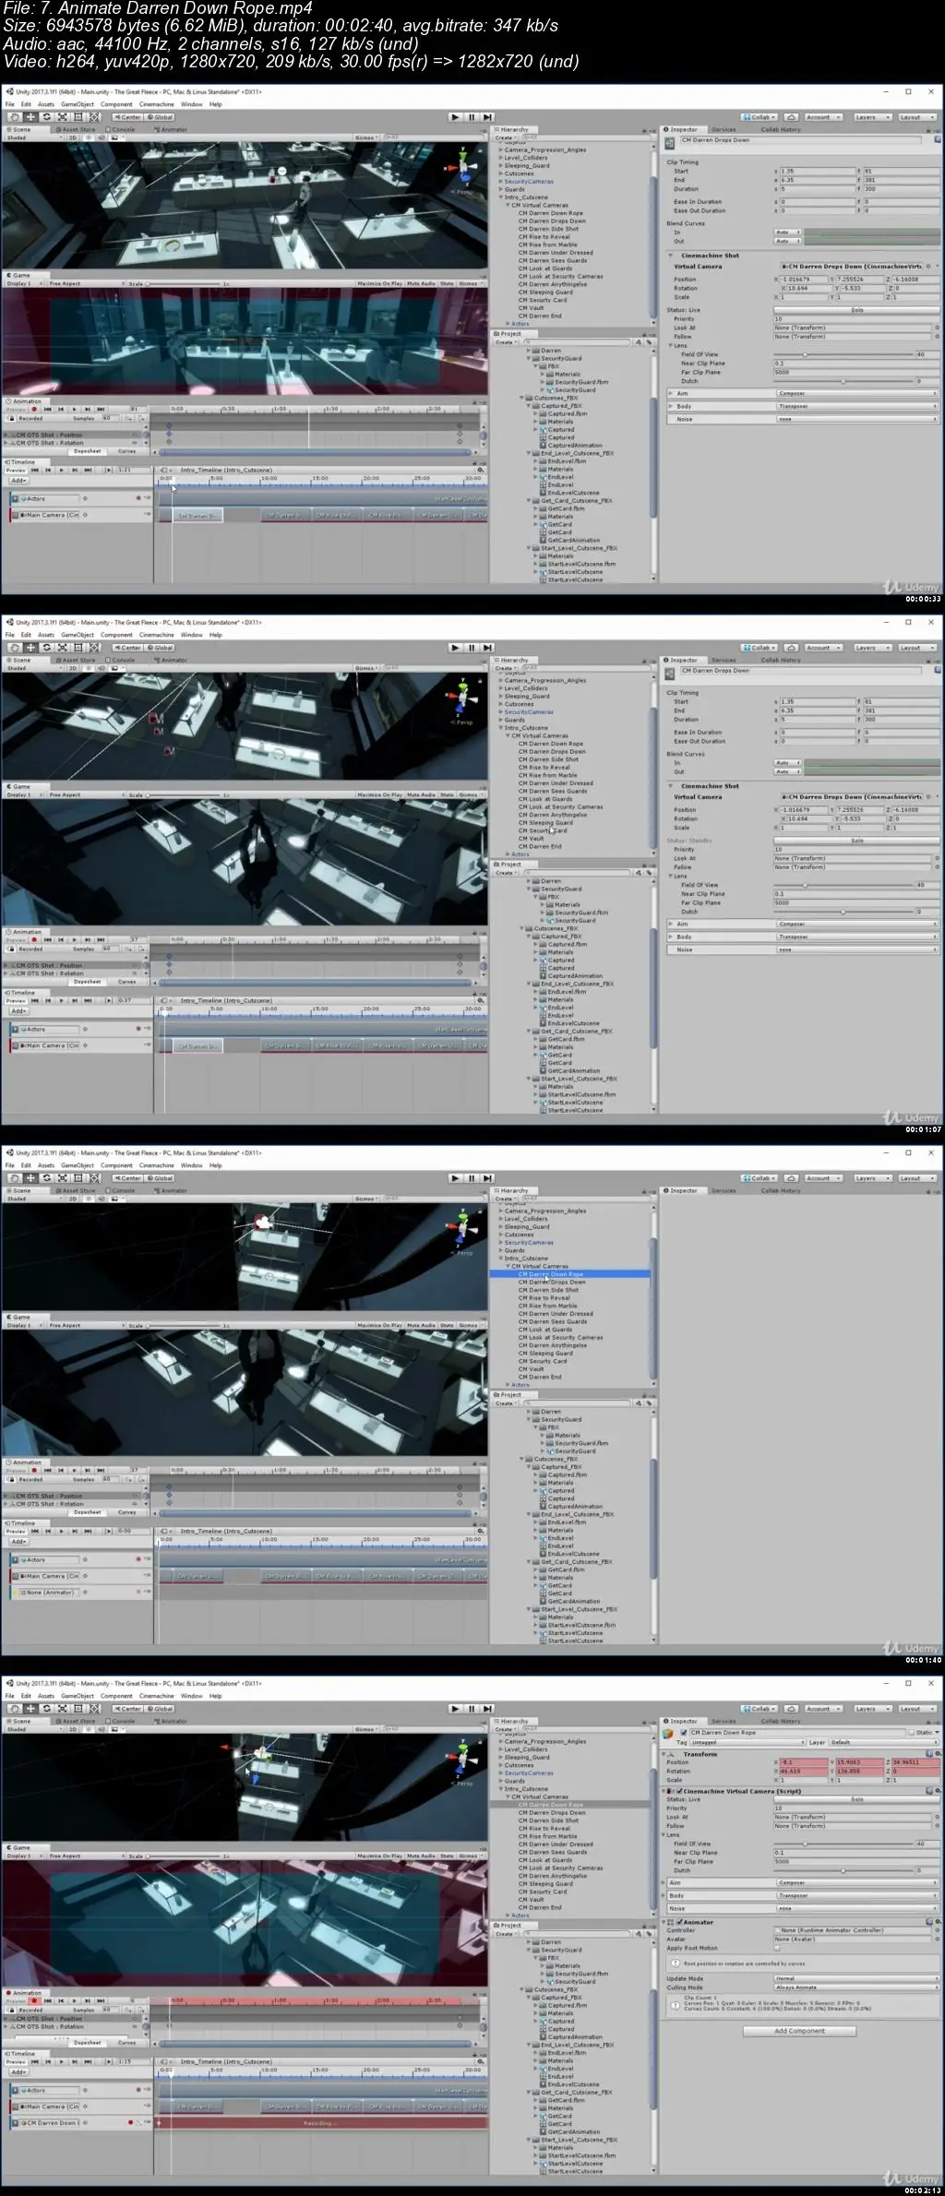Select the Scale tool in the 00:01:40 frame
The height and width of the screenshot is (2196, 945).
click(x=63, y=1178)
